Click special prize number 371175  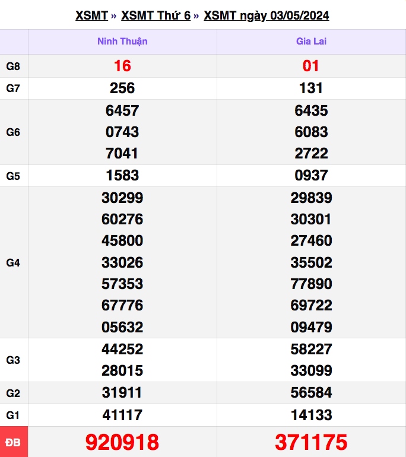click(x=311, y=442)
